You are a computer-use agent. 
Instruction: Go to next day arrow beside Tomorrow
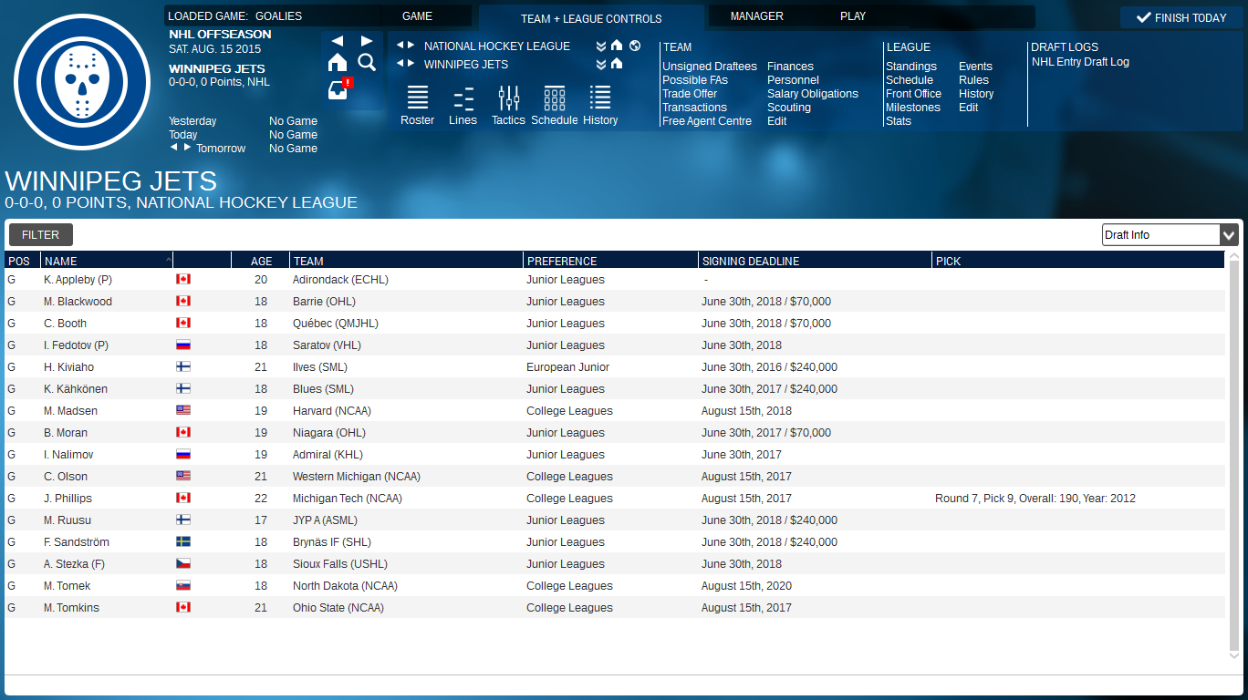tap(187, 147)
